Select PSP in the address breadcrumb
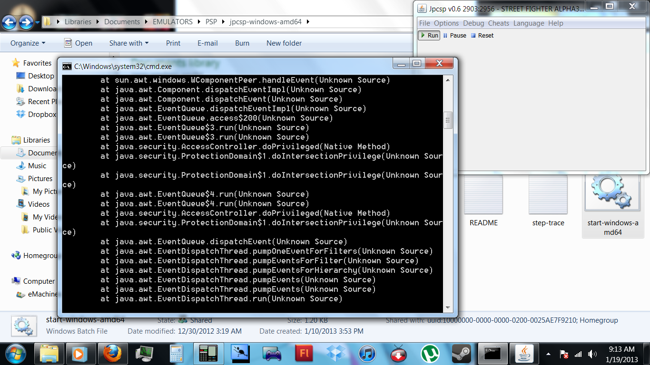 [x=211, y=22]
